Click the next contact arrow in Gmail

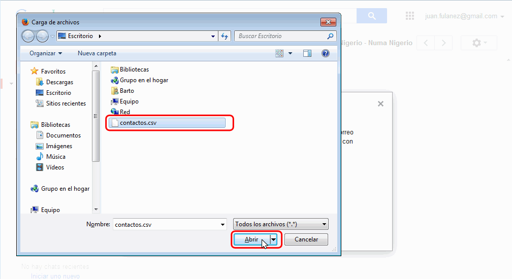(x=443, y=43)
